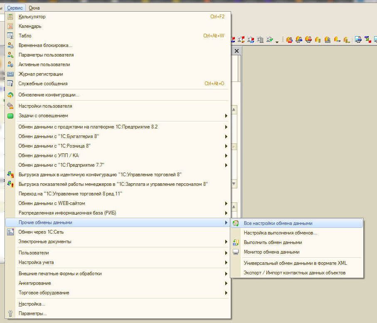Click the Календарь calendar icon
The image size is (377, 323).
coord(10,26)
